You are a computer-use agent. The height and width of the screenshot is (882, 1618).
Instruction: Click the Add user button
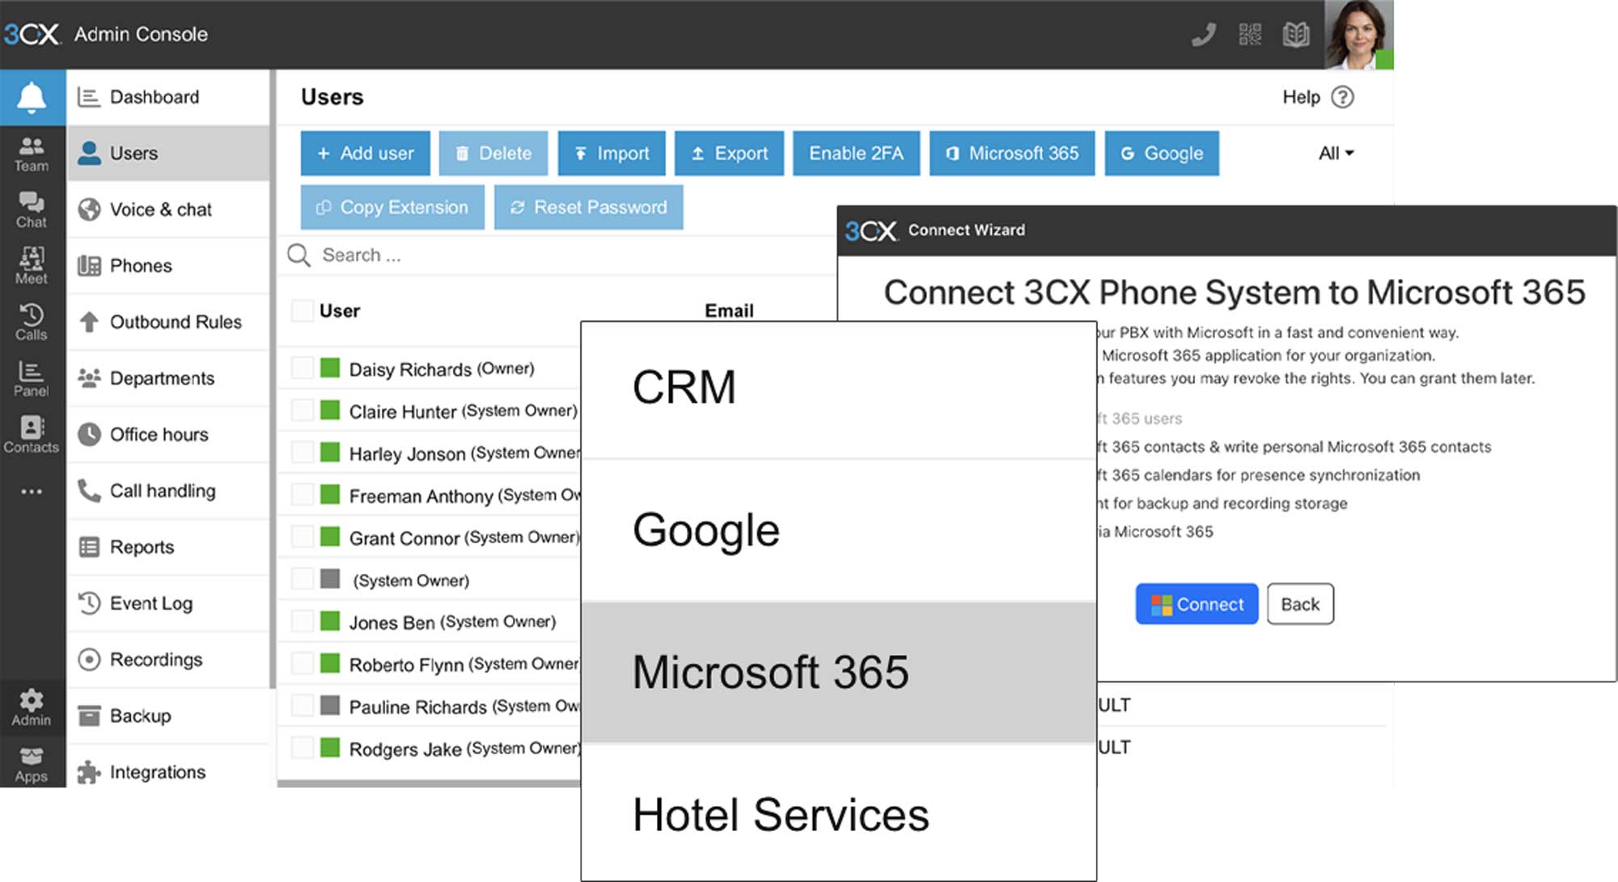point(366,154)
